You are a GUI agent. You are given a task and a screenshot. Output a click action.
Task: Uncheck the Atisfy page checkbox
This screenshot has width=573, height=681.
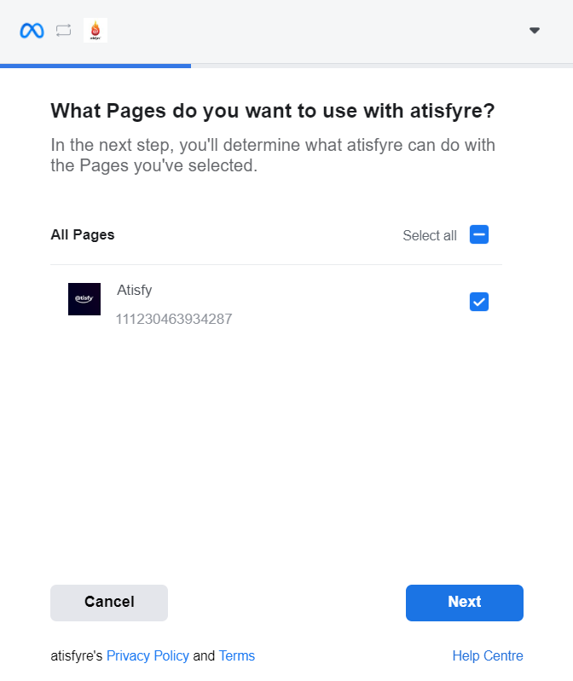[x=478, y=302]
